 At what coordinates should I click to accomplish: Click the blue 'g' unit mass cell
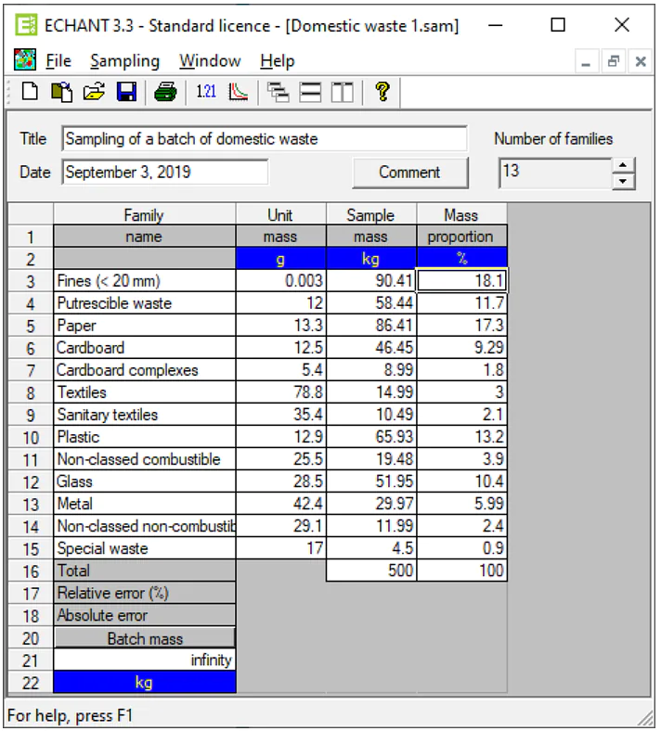(280, 259)
